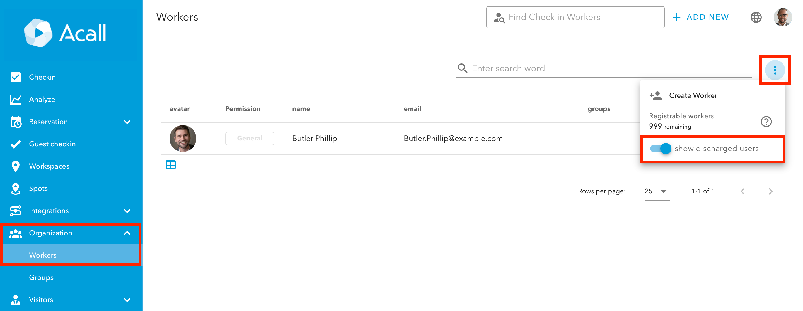Click the user profile avatar at top right
803x311 pixels.
tap(782, 18)
